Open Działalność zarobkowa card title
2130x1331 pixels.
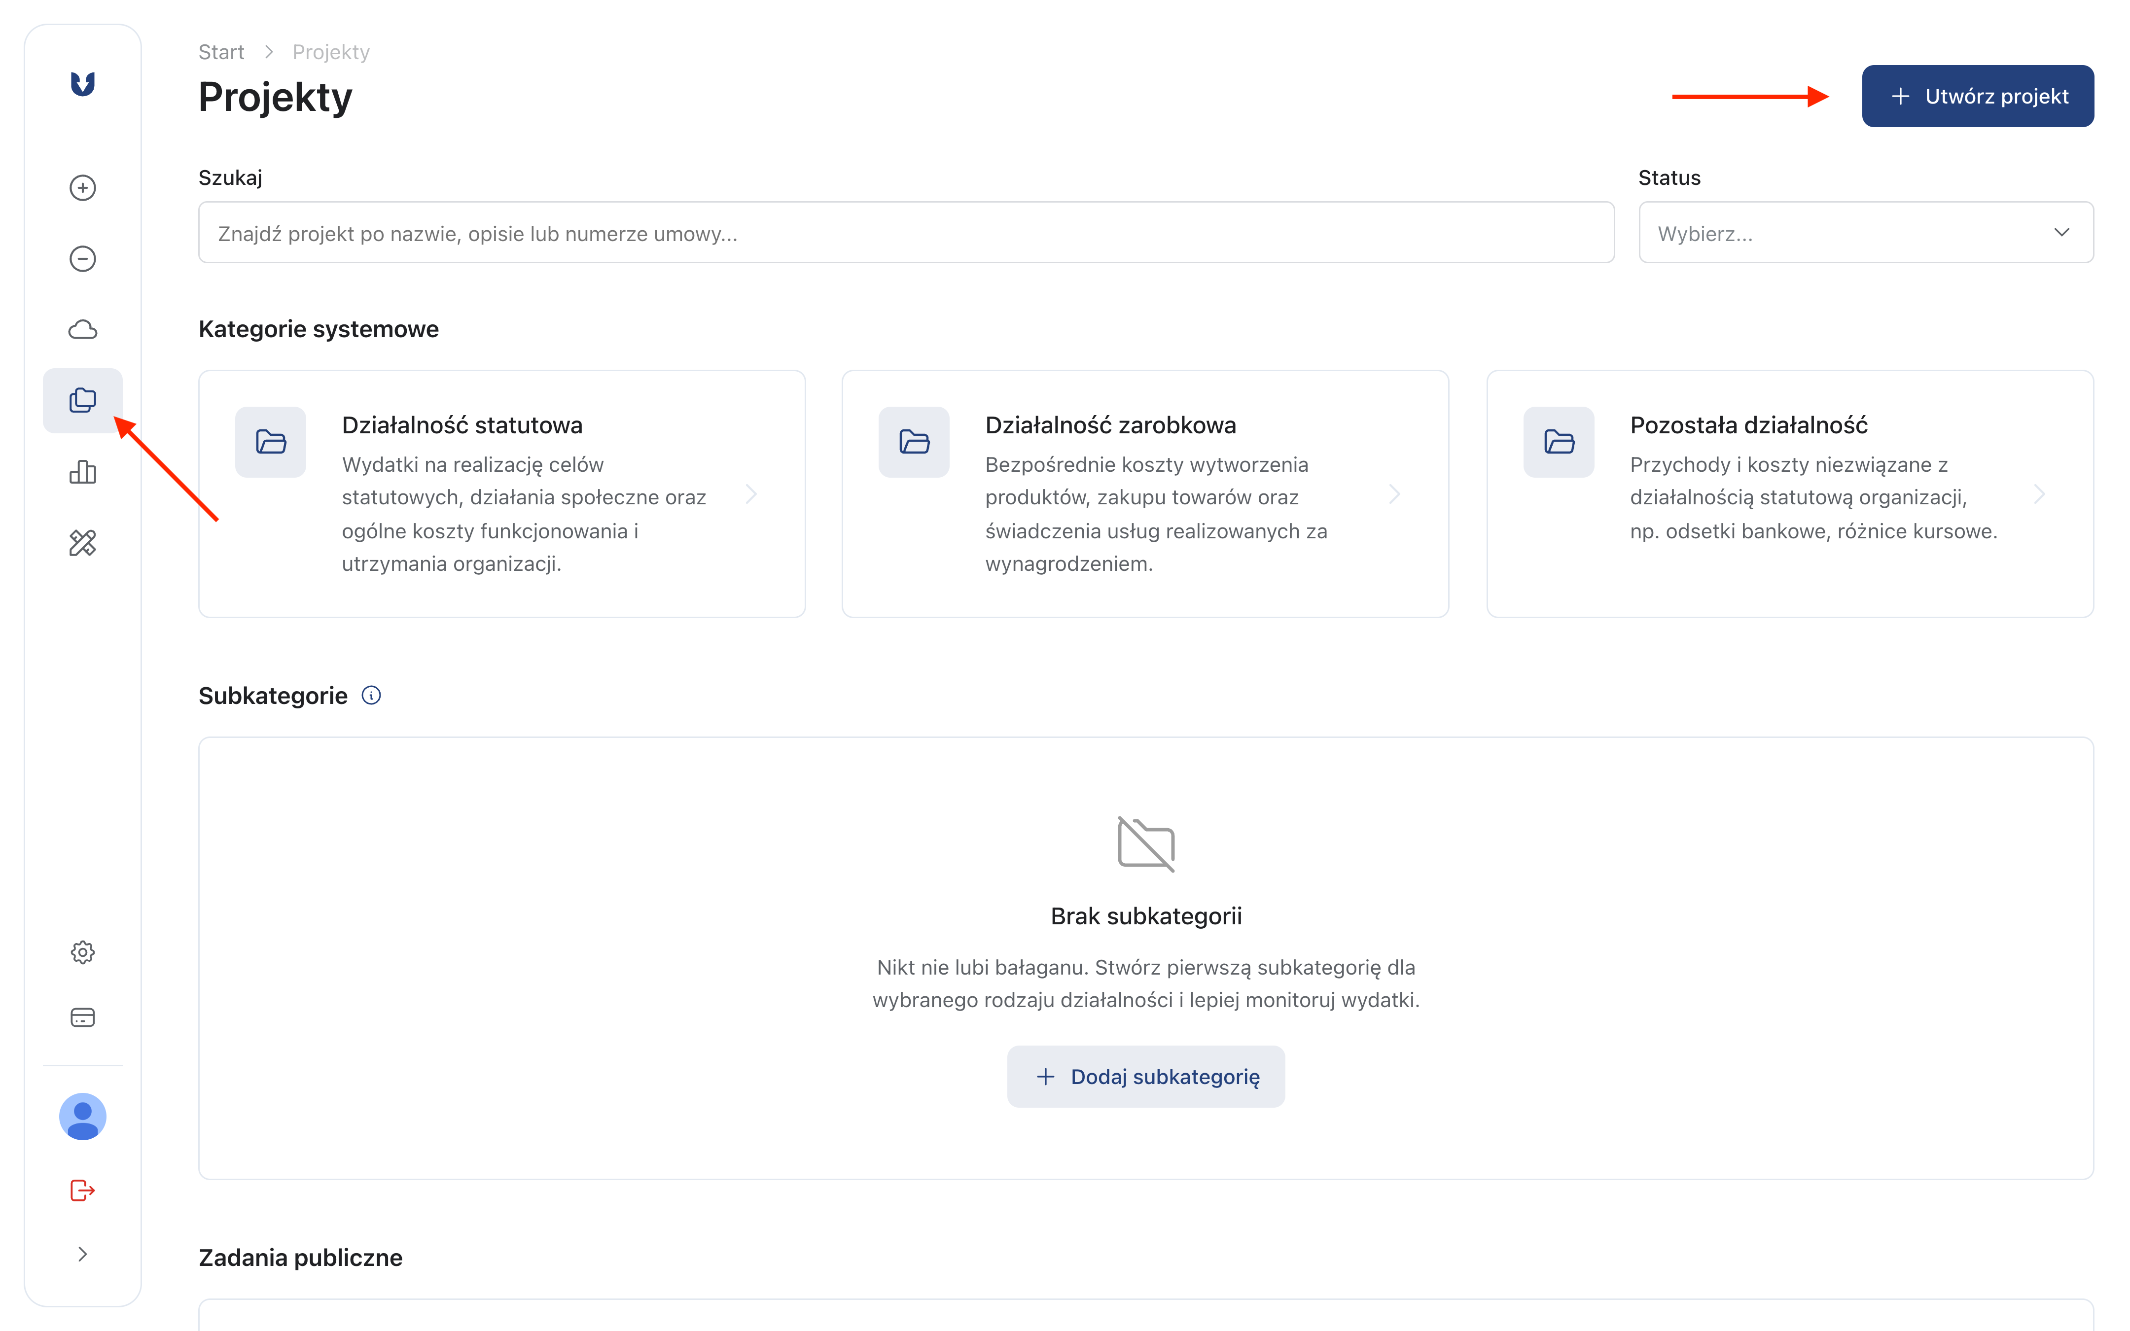(x=1111, y=425)
